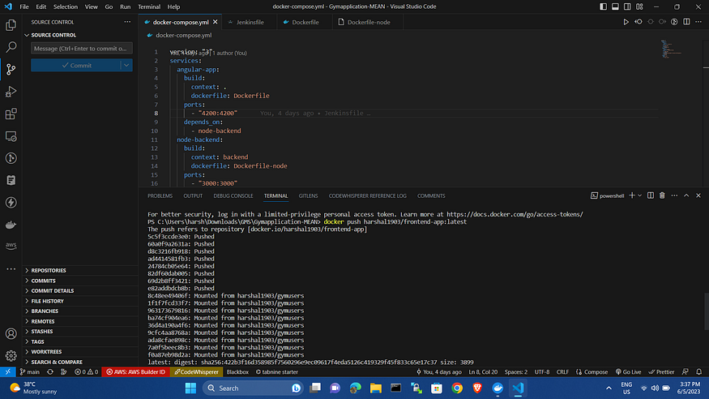Expand the Remotes section
Screen dimensions: 709x399
click(x=80, y=322)
